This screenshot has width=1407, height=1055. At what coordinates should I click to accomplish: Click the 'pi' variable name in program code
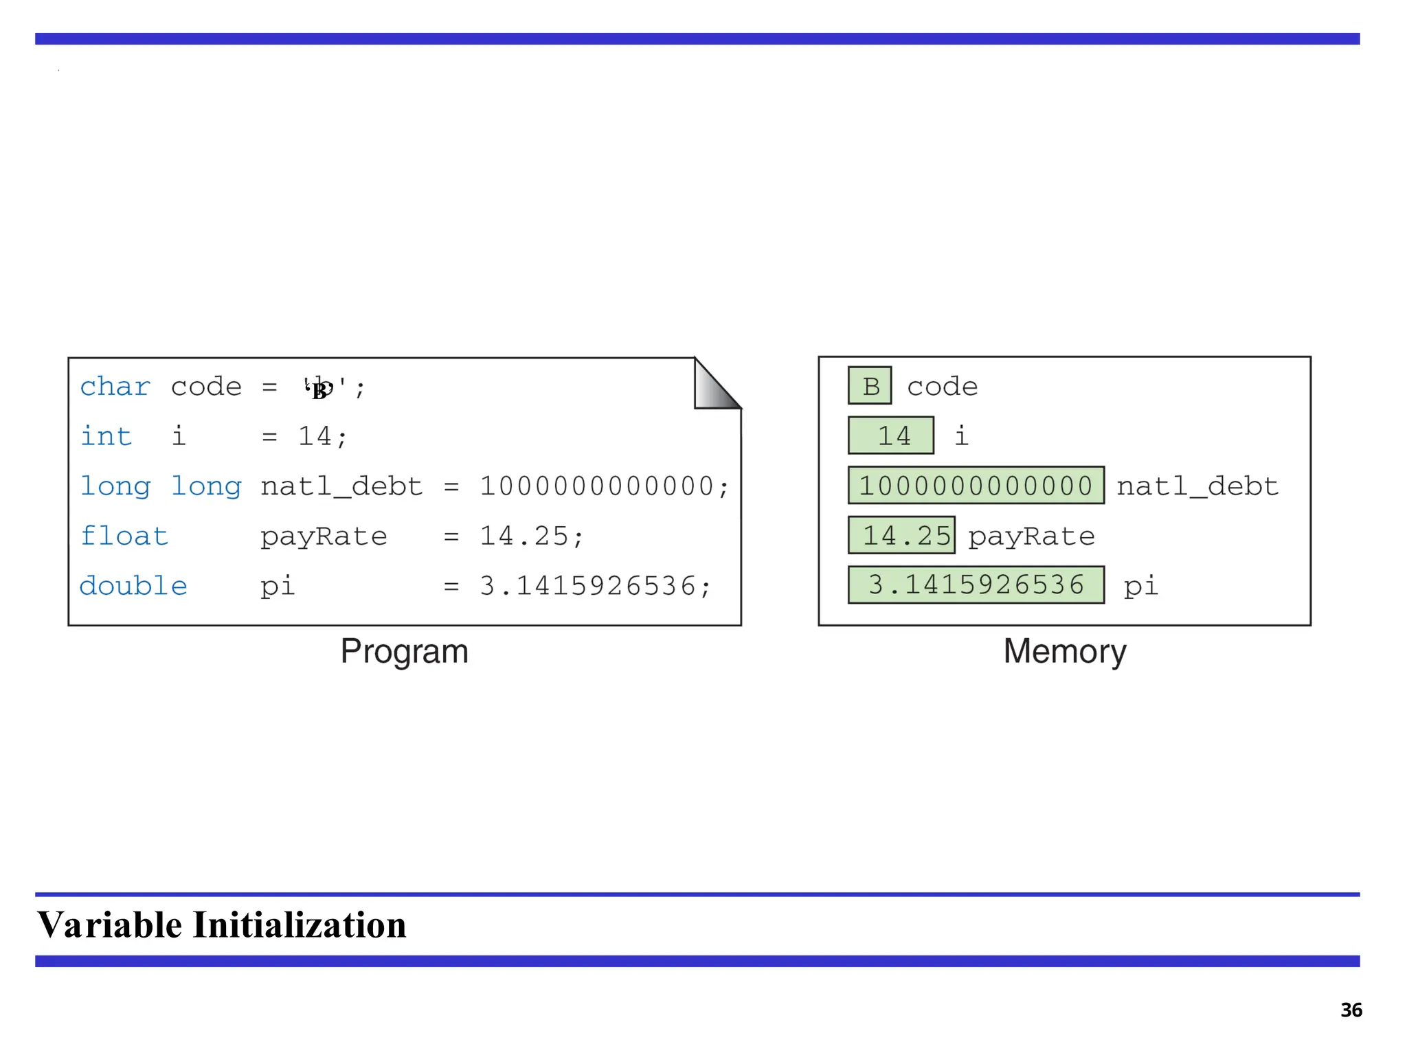(278, 587)
